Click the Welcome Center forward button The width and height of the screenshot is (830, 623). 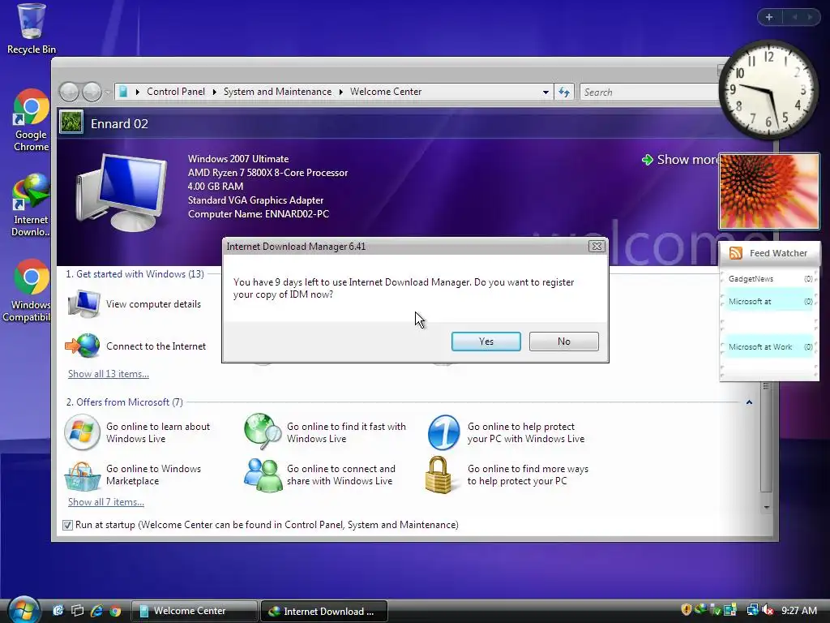pos(92,92)
